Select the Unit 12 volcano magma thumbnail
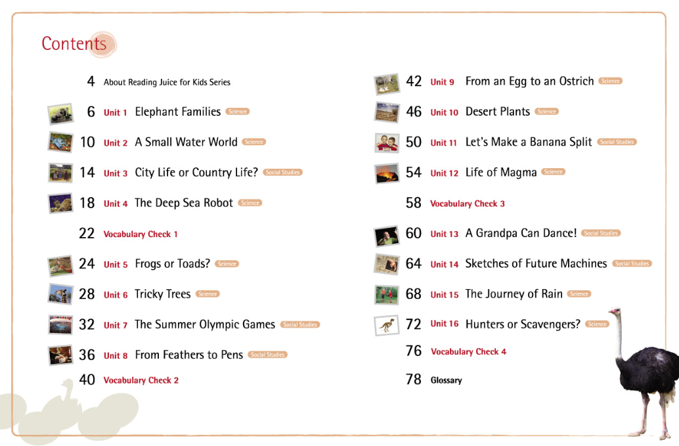 [387, 173]
